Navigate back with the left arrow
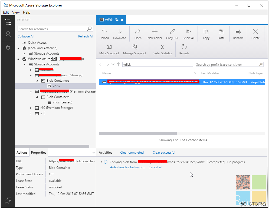This screenshot has width=269, height=209. coord(101,64)
